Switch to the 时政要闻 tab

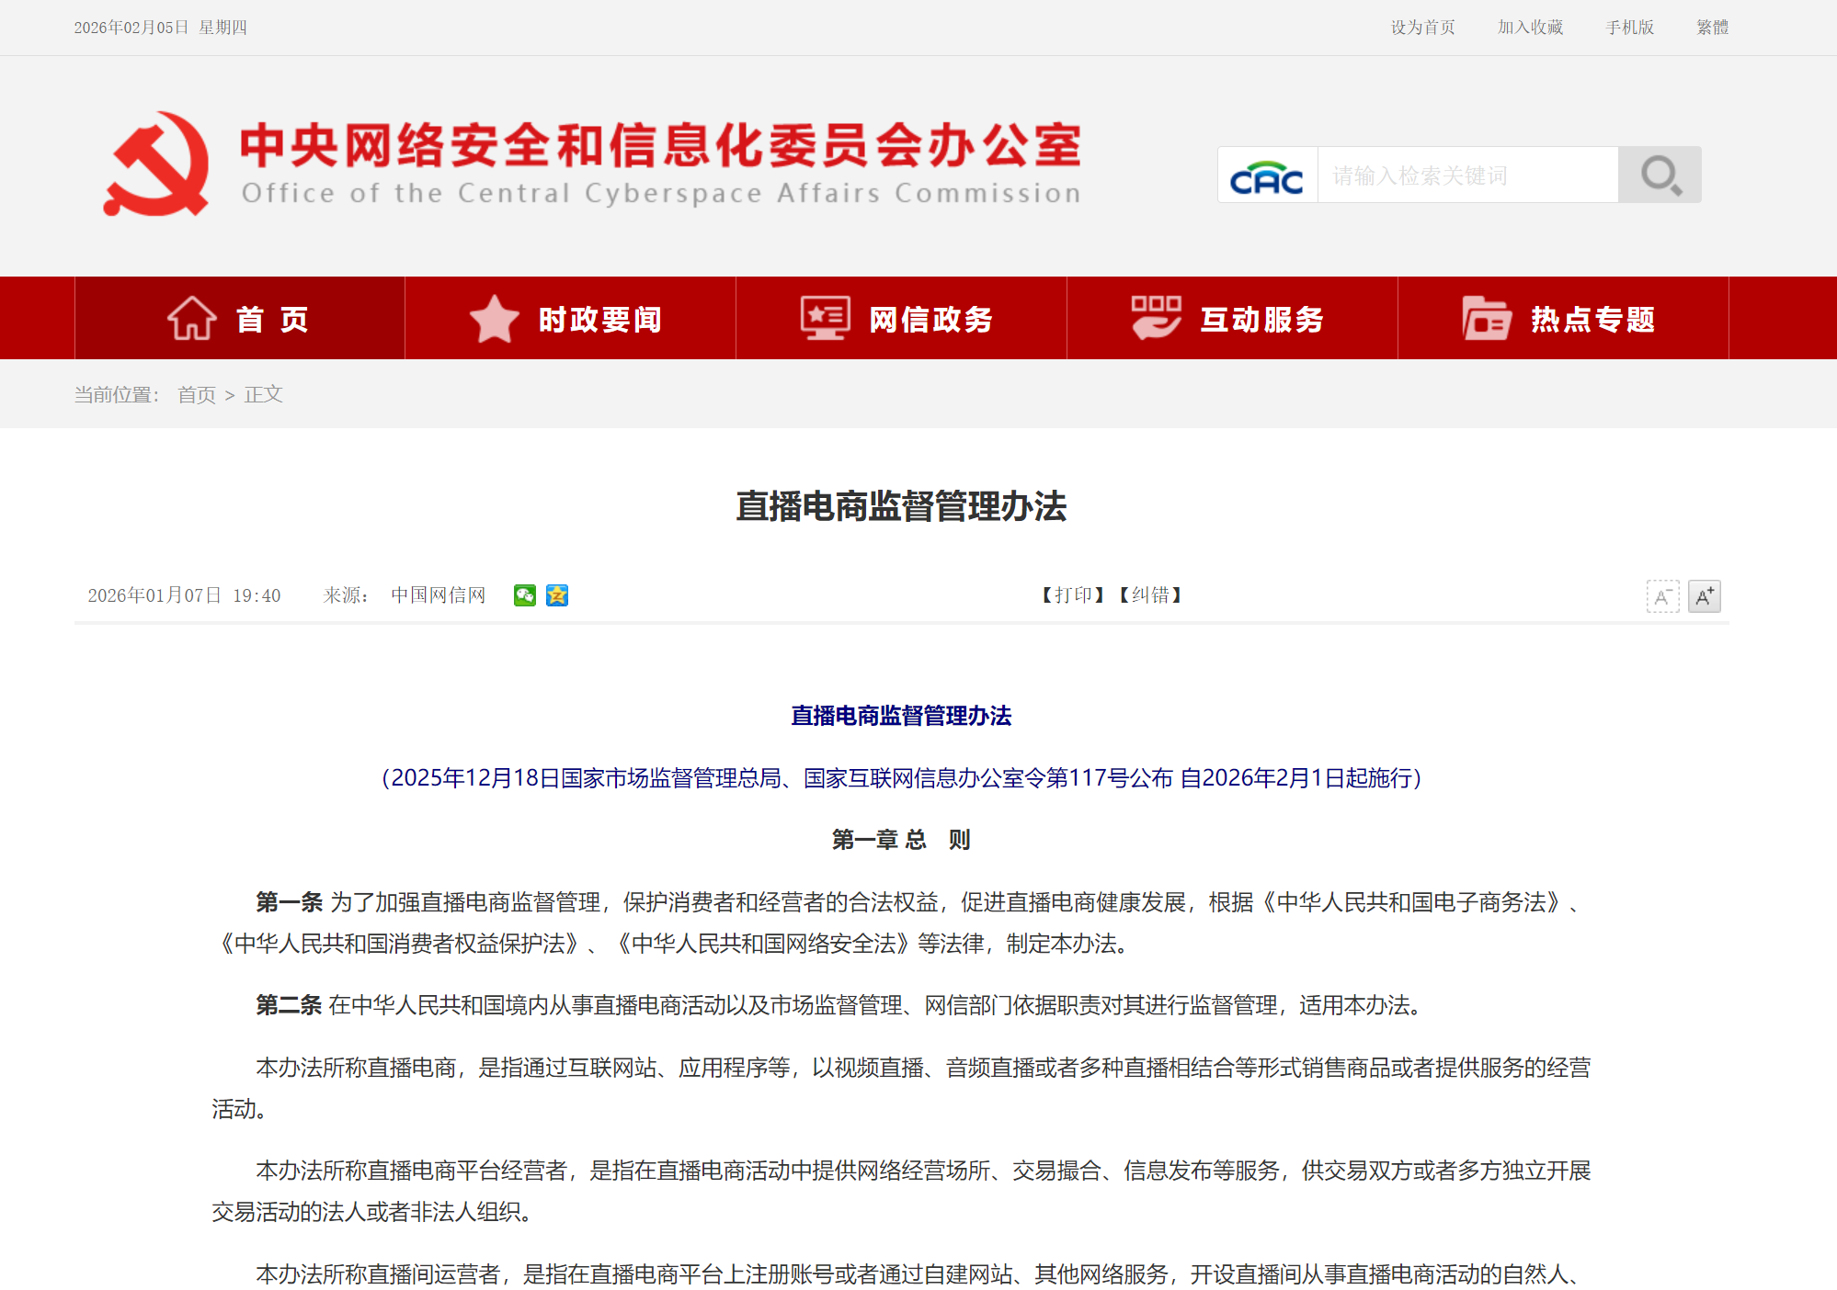click(x=599, y=319)
